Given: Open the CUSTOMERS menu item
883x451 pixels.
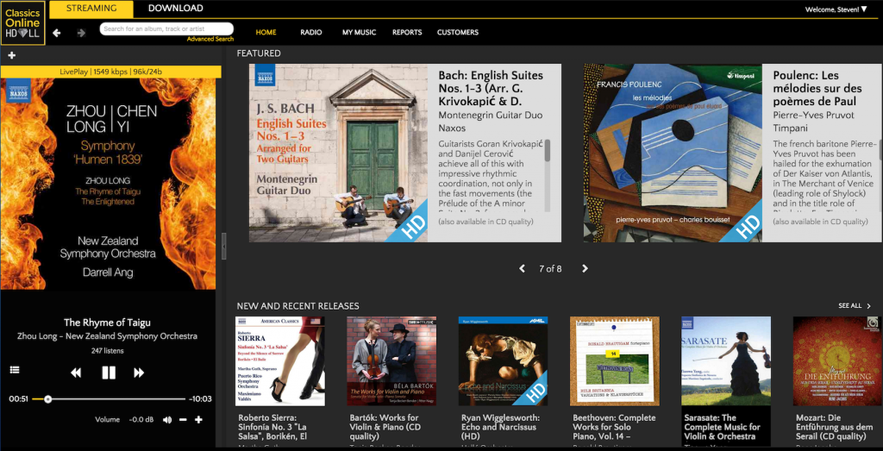Looking at the screenshot, I should [458, 32].
